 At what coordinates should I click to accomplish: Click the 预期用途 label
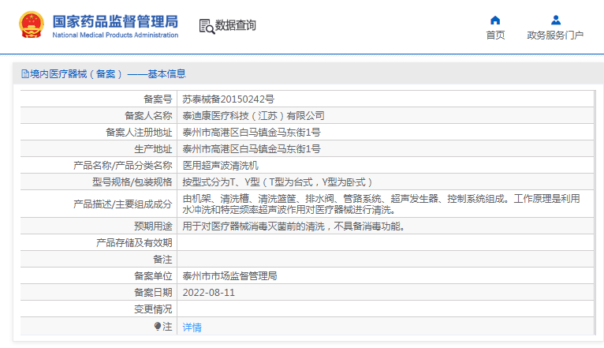click(x=153, y=226)
